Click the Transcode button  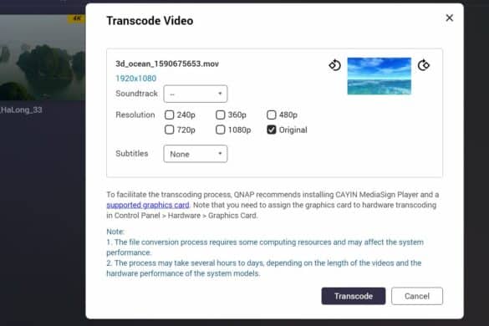coord(354,296)
